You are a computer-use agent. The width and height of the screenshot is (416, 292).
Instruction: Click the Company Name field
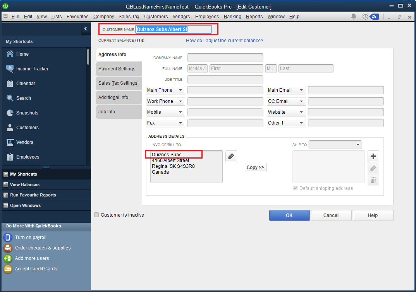pyautogui.click(x=225, y=58)
